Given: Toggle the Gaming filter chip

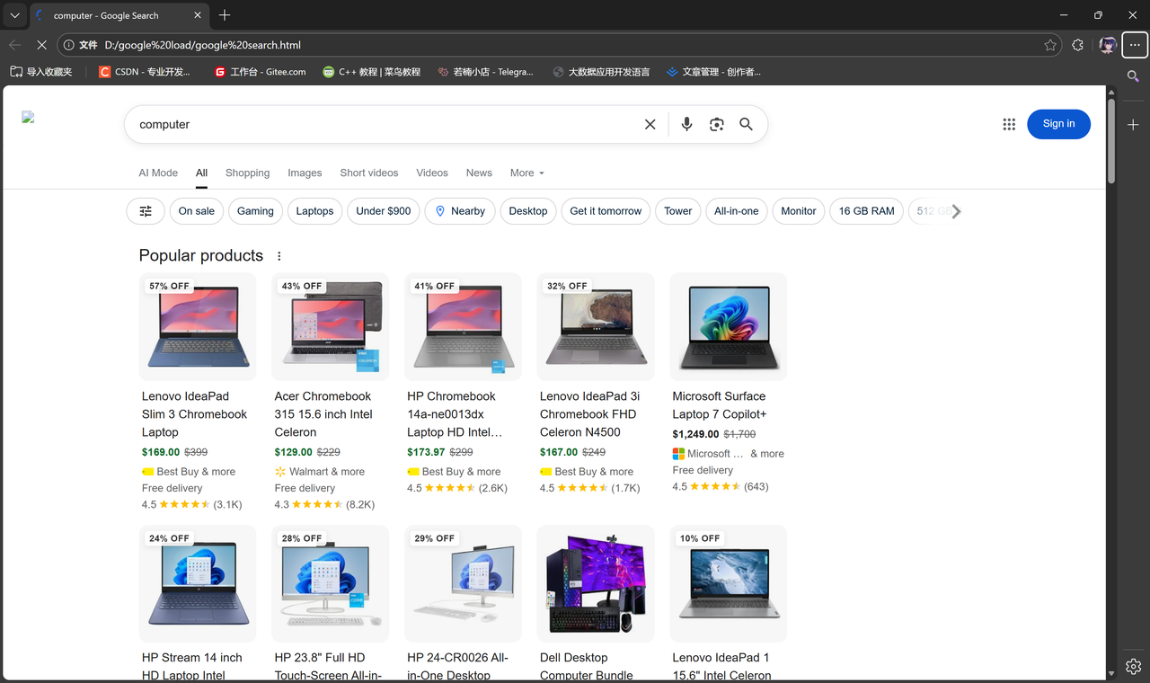Looking at the screenshot, I should [x=255, y=211].
